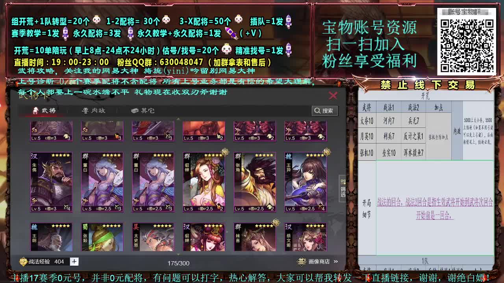Click the awakening badge on 妹喜 card
Viewport: 504px width, 283px height.
click(x=276, y=222)
